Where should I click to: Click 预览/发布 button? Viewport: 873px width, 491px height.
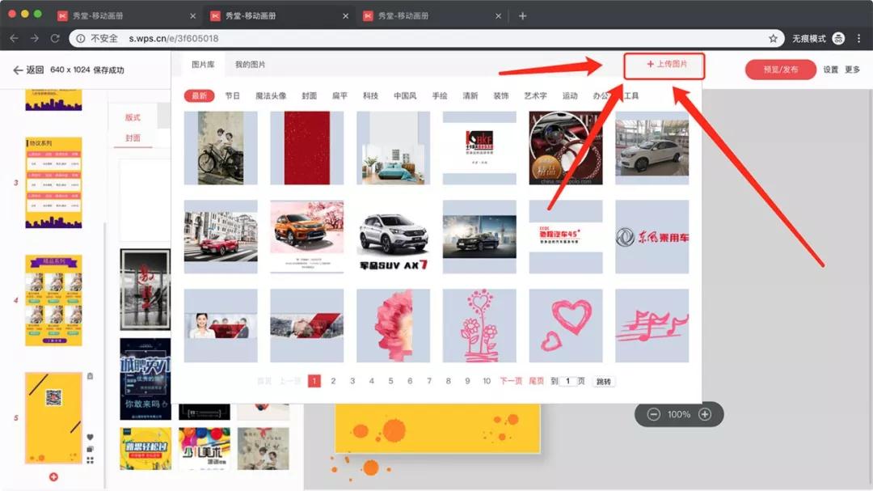coord(781,70)
